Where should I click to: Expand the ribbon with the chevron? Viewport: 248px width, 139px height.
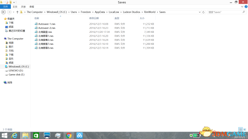(x=242, y=7)
